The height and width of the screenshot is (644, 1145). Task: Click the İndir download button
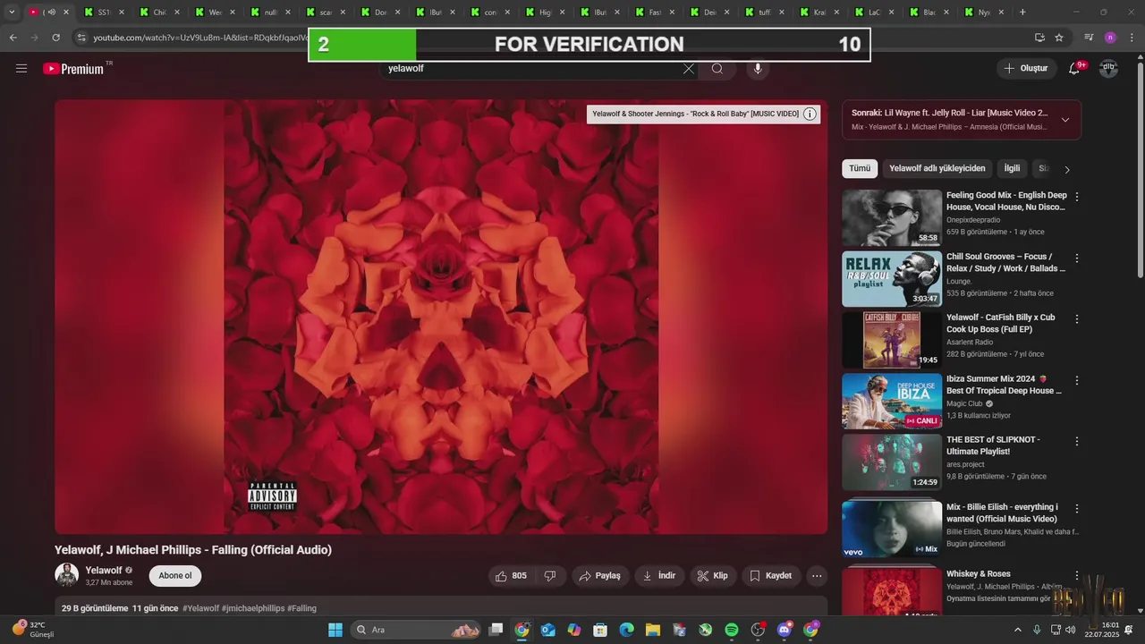pyautogui.click(x=659, y=576)
